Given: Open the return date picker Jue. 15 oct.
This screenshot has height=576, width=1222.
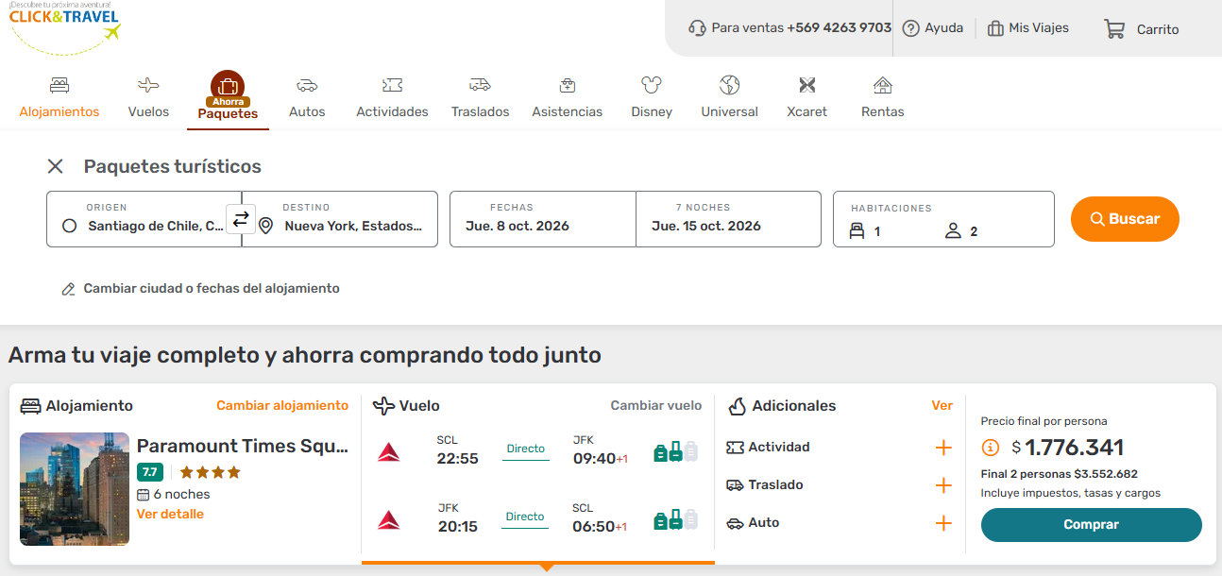Looking at the screenshot, I should pos(727,219).
